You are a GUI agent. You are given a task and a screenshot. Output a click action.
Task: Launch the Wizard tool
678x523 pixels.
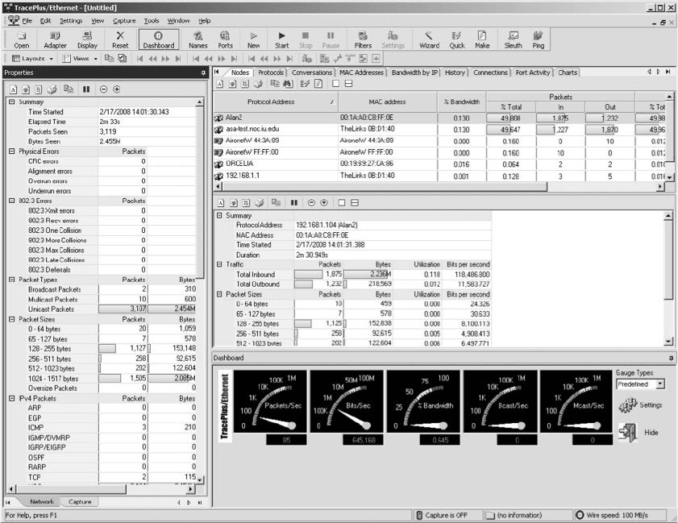coord(429,39)
